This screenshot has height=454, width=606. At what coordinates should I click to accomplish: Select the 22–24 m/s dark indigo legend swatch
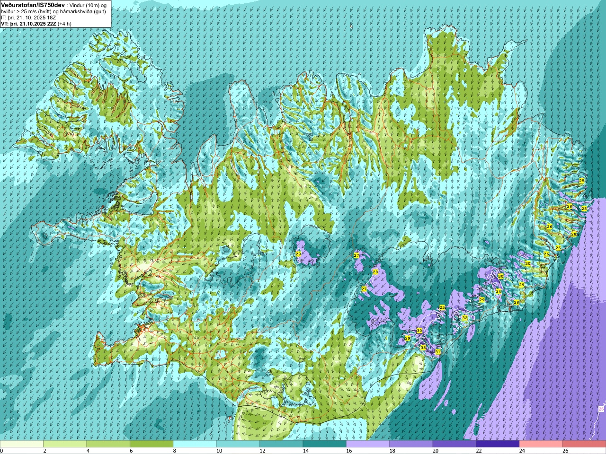pos(498,444)
